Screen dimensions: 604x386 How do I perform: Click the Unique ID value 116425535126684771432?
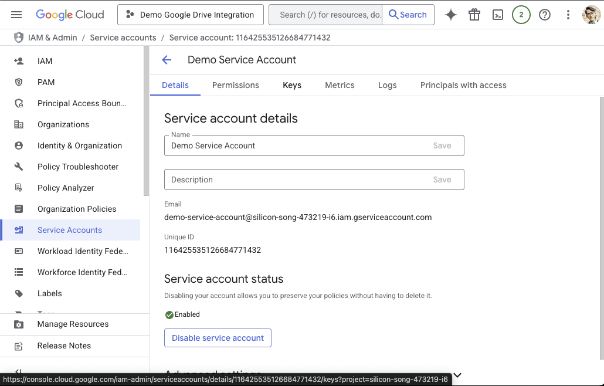213,250
